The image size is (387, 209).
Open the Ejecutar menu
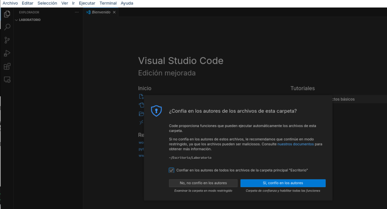click(x=87, y=3)
